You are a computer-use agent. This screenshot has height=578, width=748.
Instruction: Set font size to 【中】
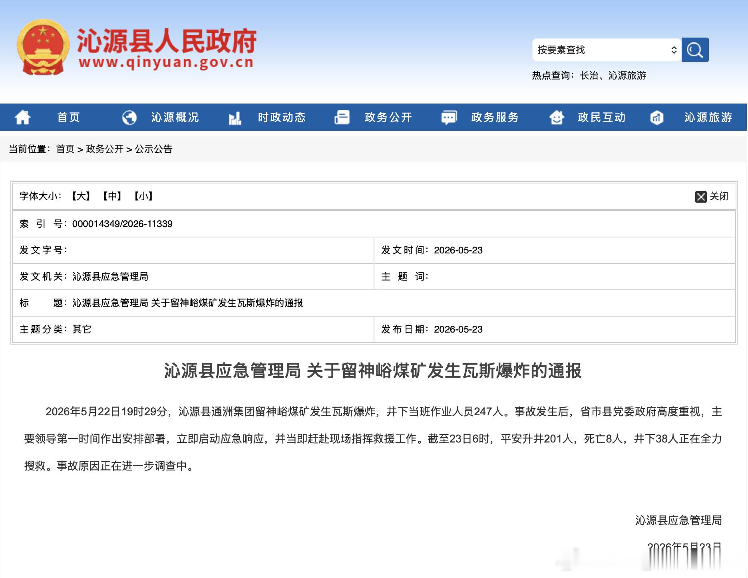[x=112, y=196]
